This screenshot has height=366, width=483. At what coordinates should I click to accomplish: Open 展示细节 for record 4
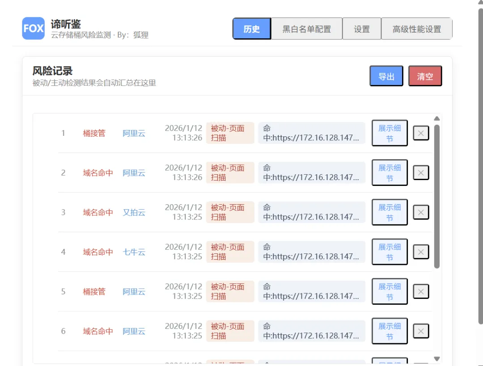(x=390, y=252)
